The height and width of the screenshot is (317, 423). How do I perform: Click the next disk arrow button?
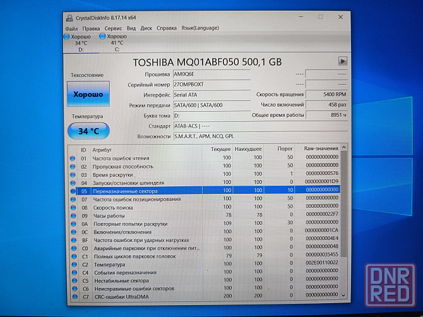(x=343, y=61)
